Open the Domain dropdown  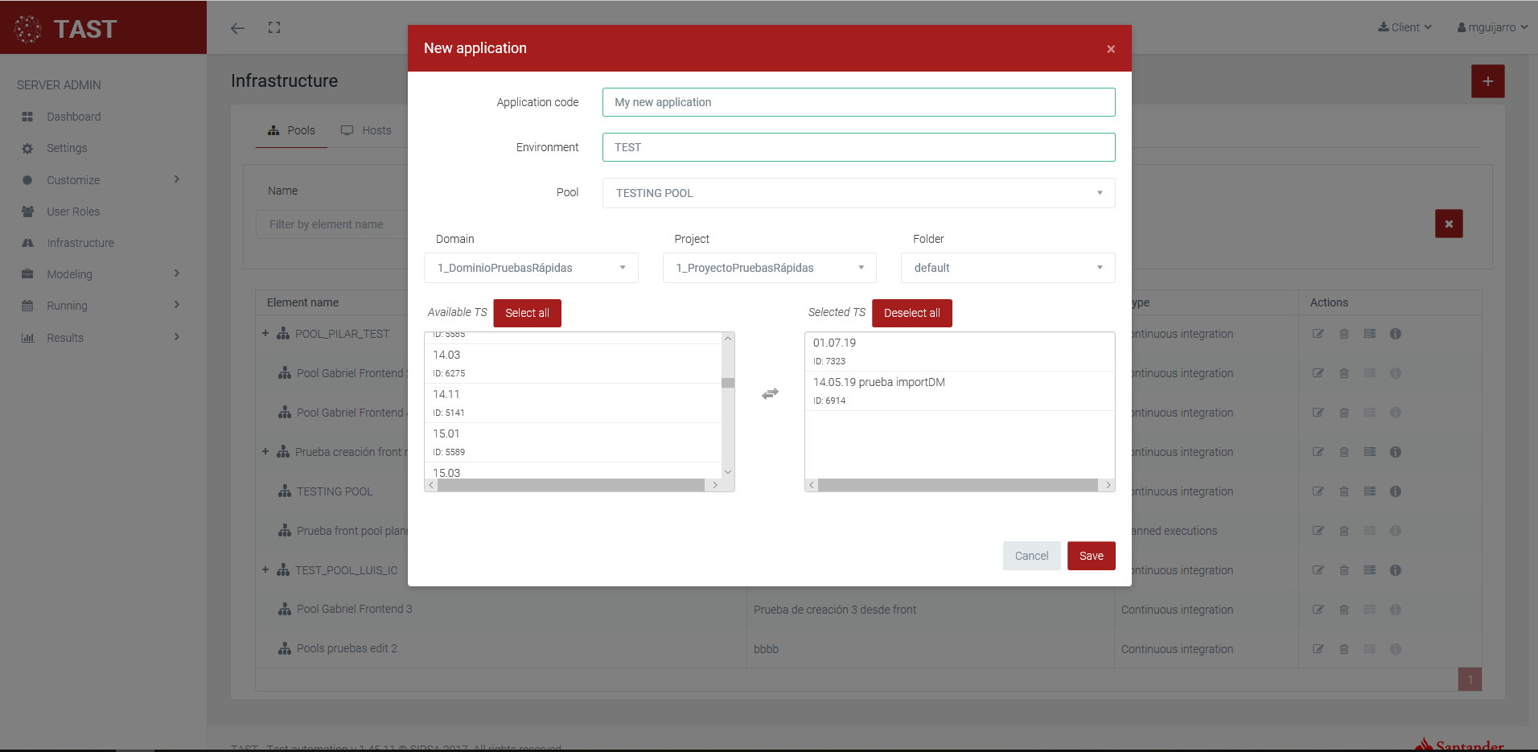click(530, 268)
